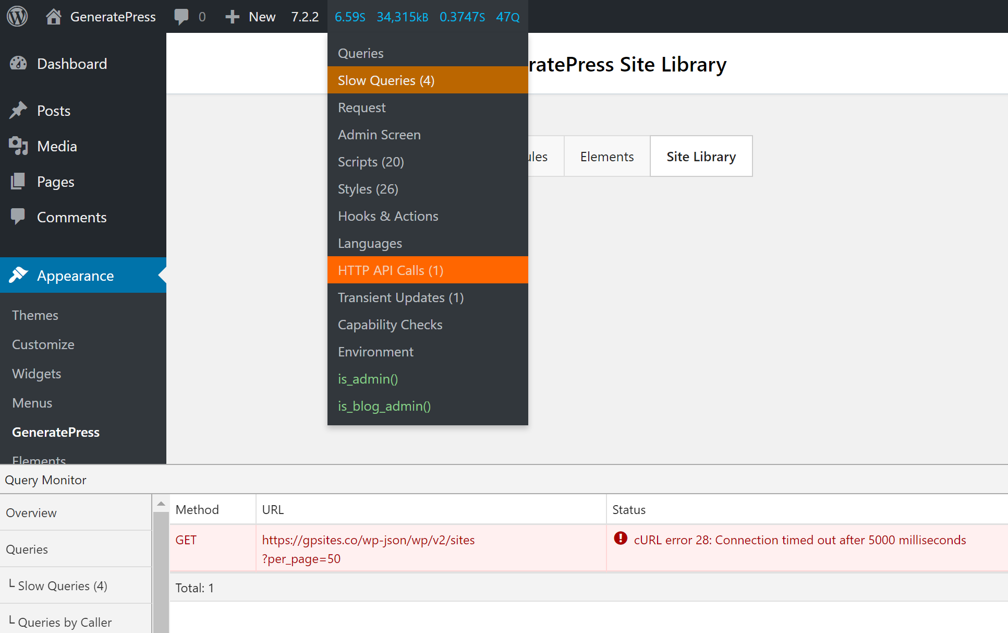Click the 34,315kB memory usage value

coord(402,17)
